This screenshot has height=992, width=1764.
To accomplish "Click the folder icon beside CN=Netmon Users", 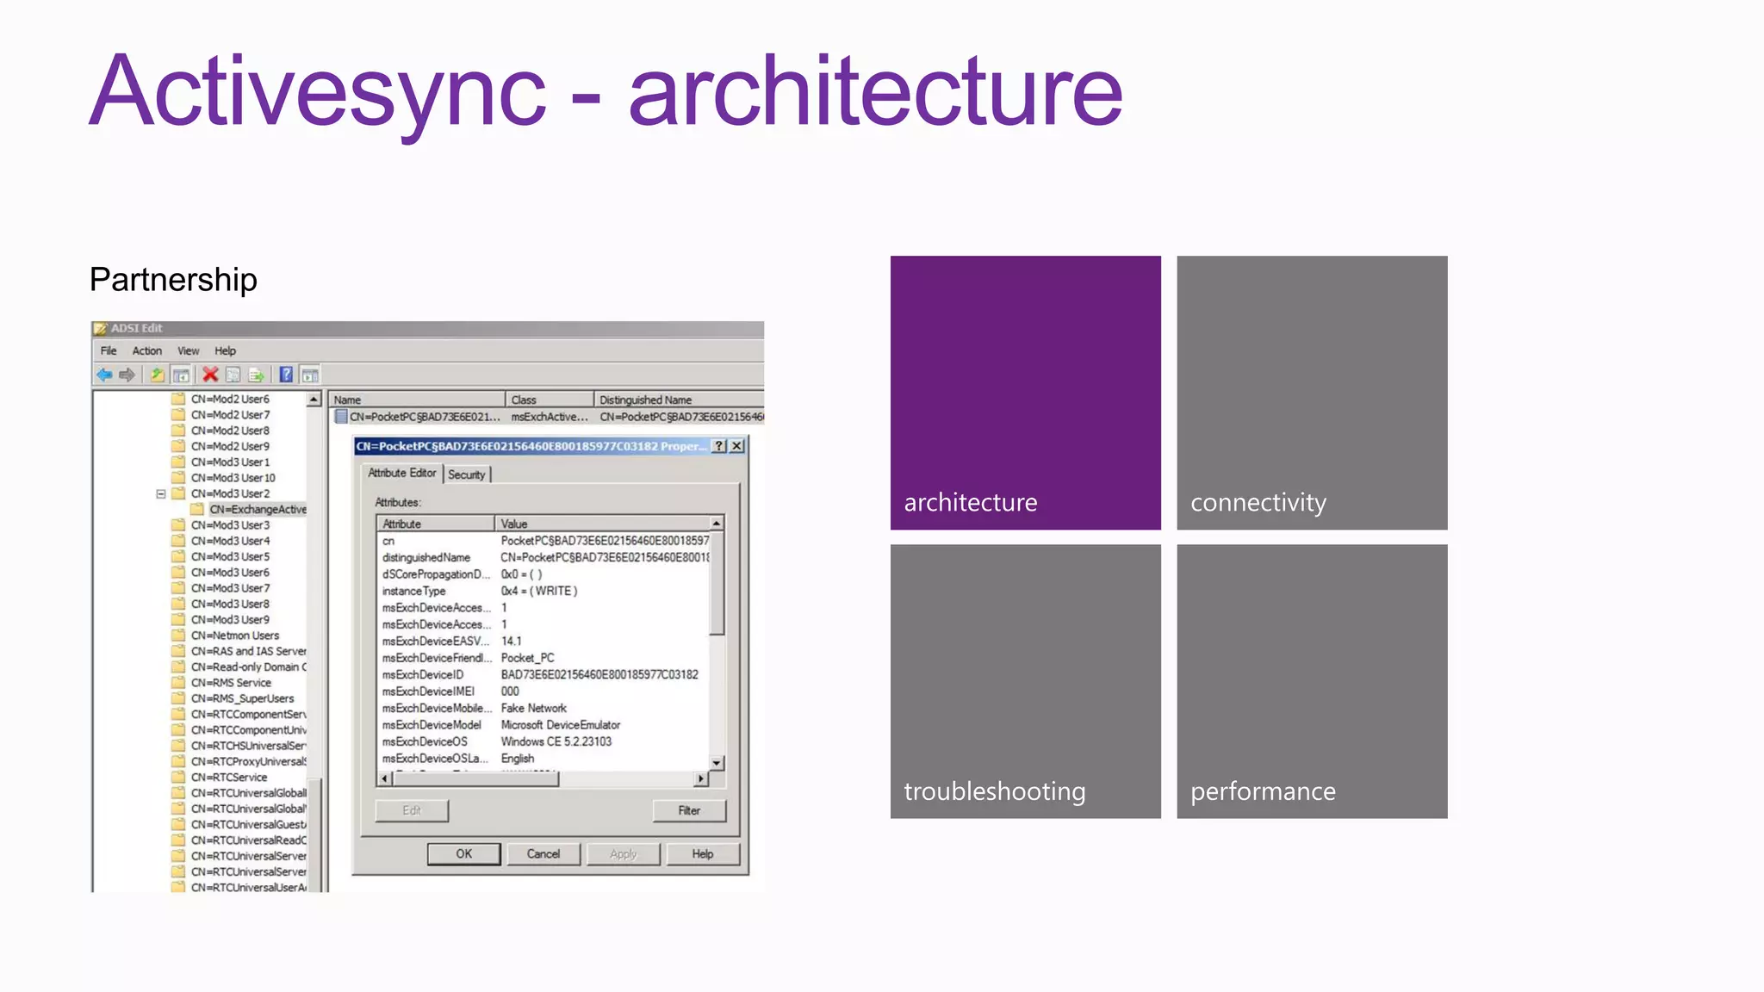I will [x=178, y=635].
